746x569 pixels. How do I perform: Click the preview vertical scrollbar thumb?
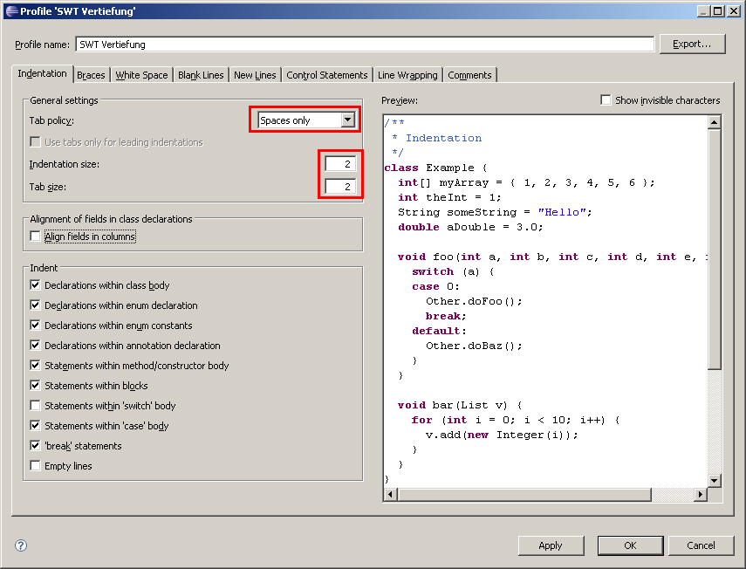tap(714, 249)
